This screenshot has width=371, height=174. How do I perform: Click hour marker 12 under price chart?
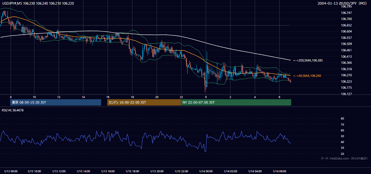pyautogui.click(x=59, y=97)
